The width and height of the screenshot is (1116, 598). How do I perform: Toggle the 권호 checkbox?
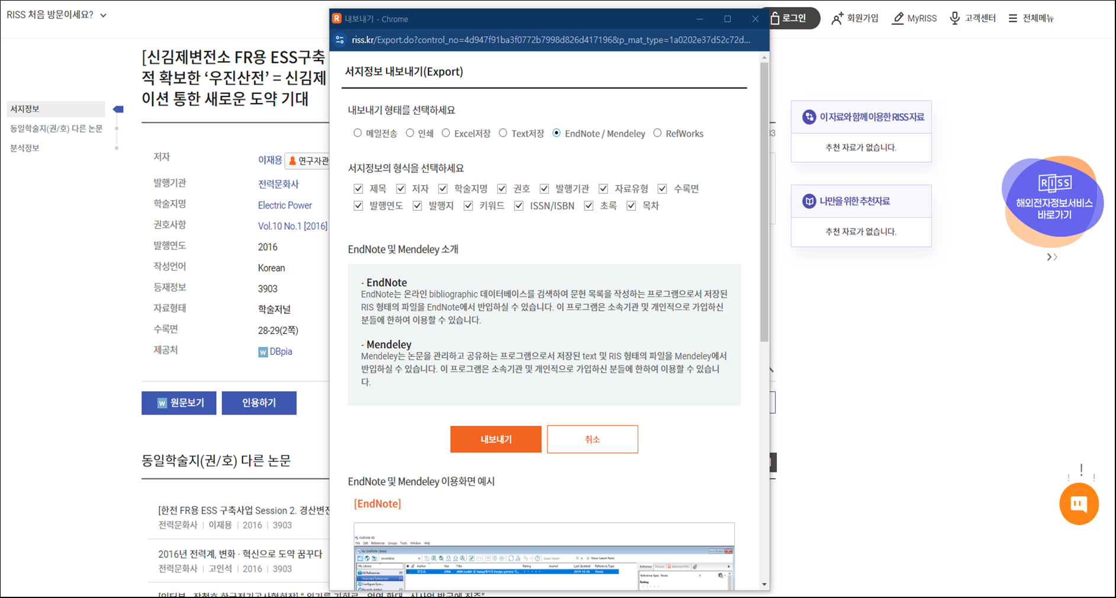502,188
